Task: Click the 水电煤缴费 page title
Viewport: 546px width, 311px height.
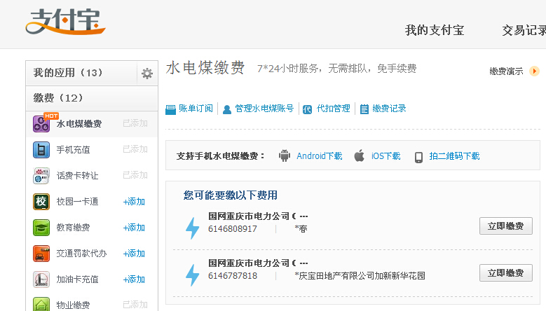Action: tap(205, 67)
